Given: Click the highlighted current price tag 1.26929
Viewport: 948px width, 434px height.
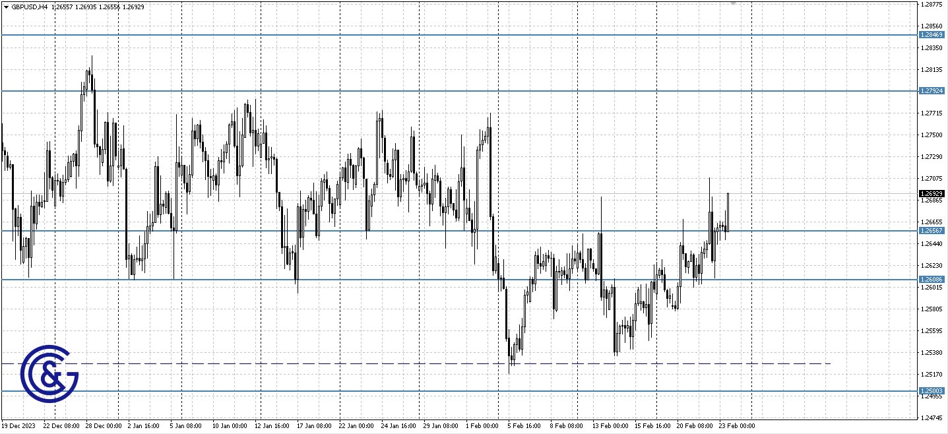Looking at the screenshot, I should [x=931, y=195].
